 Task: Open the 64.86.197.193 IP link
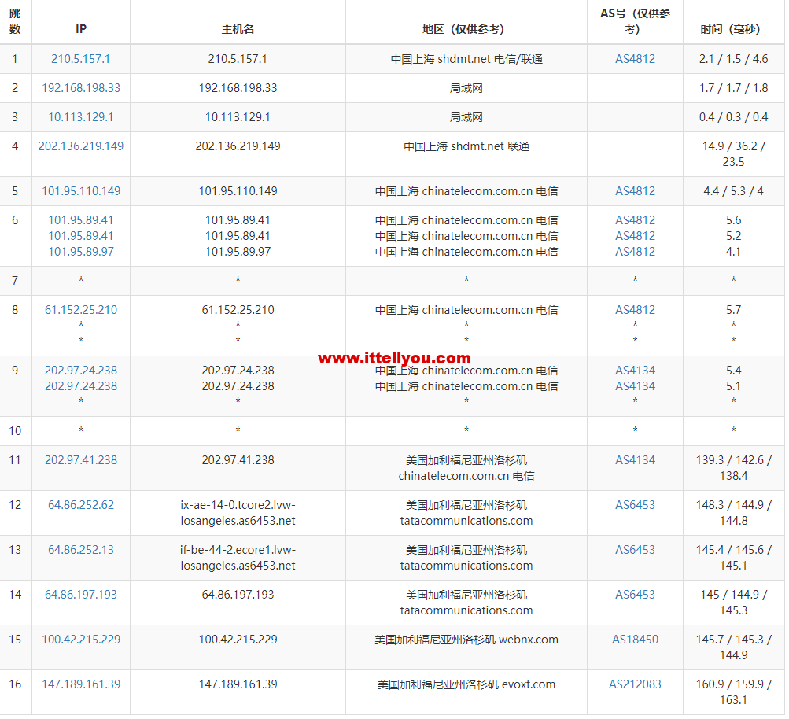point(80,595)
